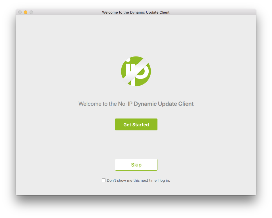
Task: Minimize the window with the yellow button
Action: pyautogui.click(x=26, y=12)
